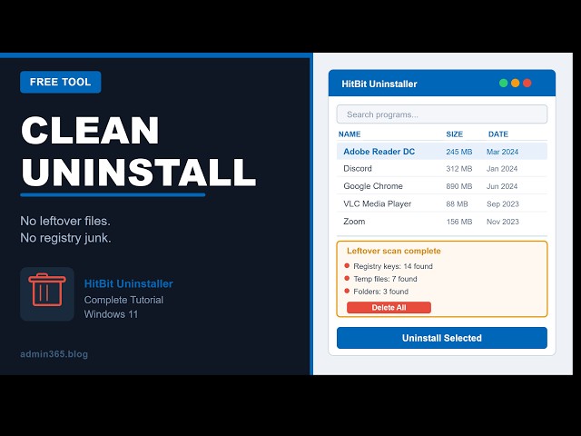Click the 'Windows 11' text
The height and width of the screenshot is (436, 581).
(x=111, y=314)
